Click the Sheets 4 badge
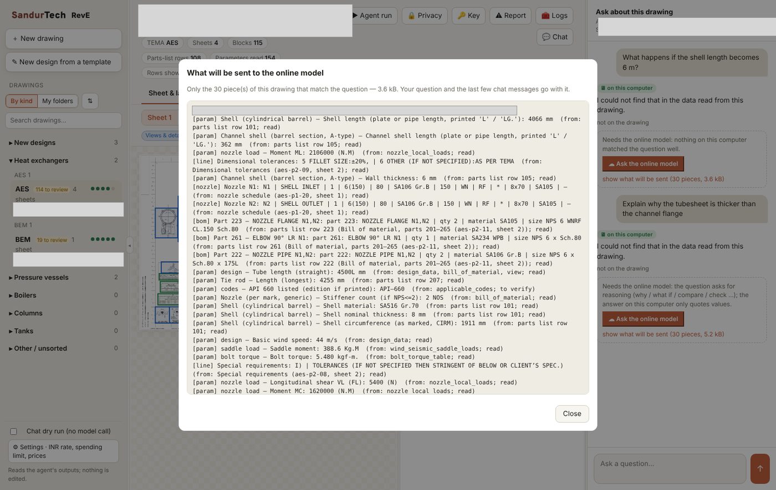 click(x=205, y=43)
